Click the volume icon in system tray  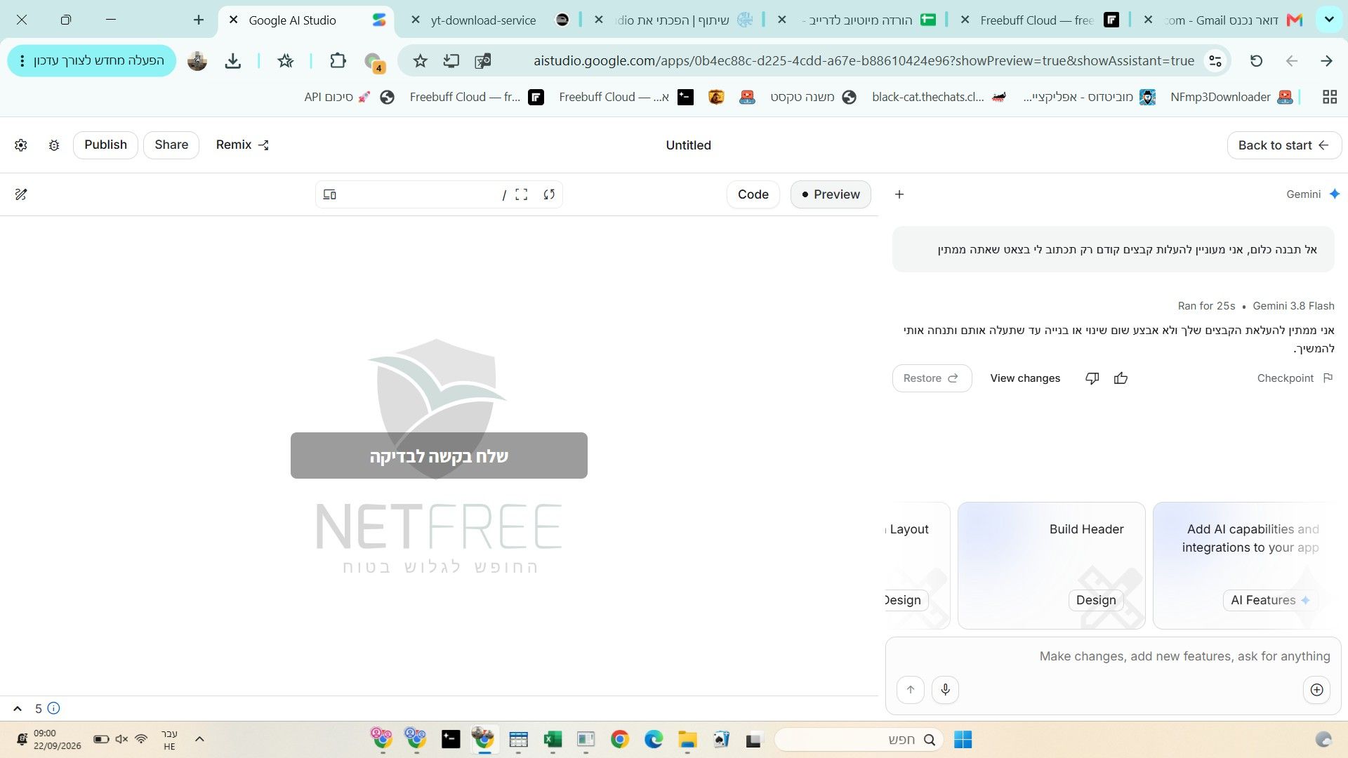click(121, 739)
